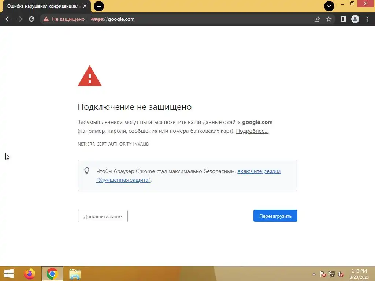Open the clock showing 2:13 PM
This screenshot has height=281, width=375.
(x=359, y=274)
